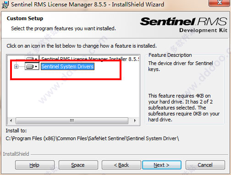Click the install path text under Install to
The height and width of the screenshot is (175, 231).
click(92, 138)
